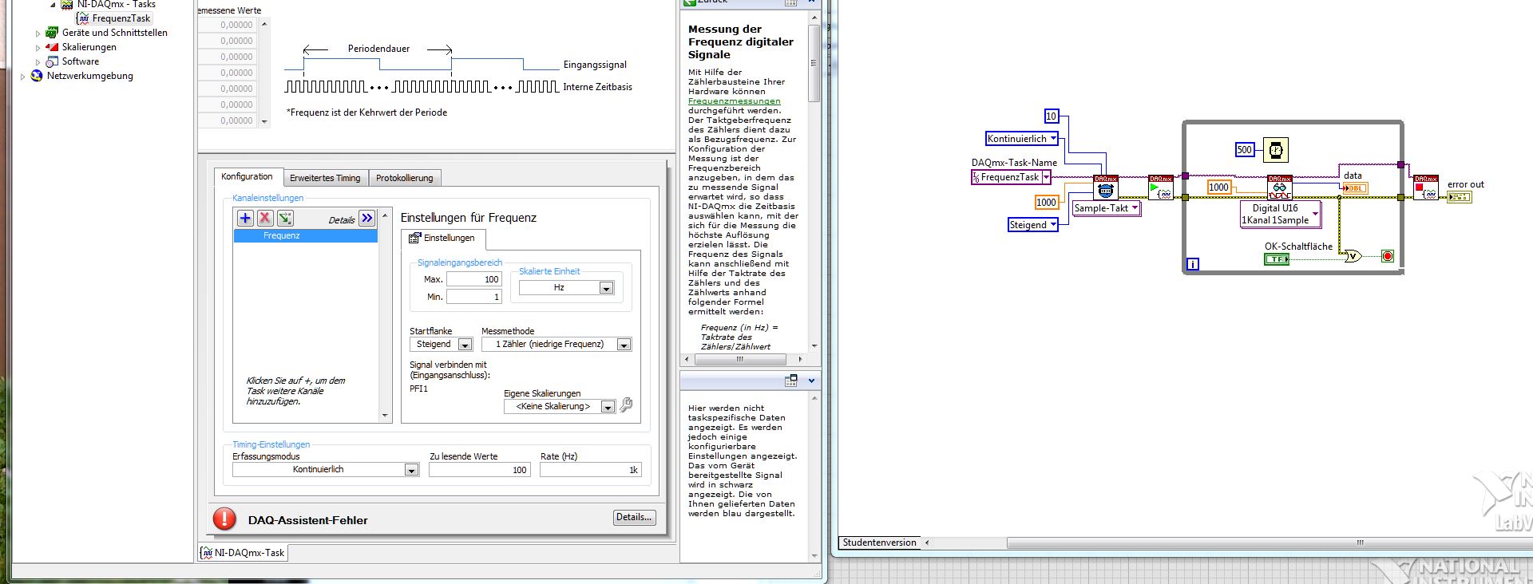Open the Frequenzmessungen help link
The width and height of the screenshot is (1533, 584).
[x=735, y=101]
